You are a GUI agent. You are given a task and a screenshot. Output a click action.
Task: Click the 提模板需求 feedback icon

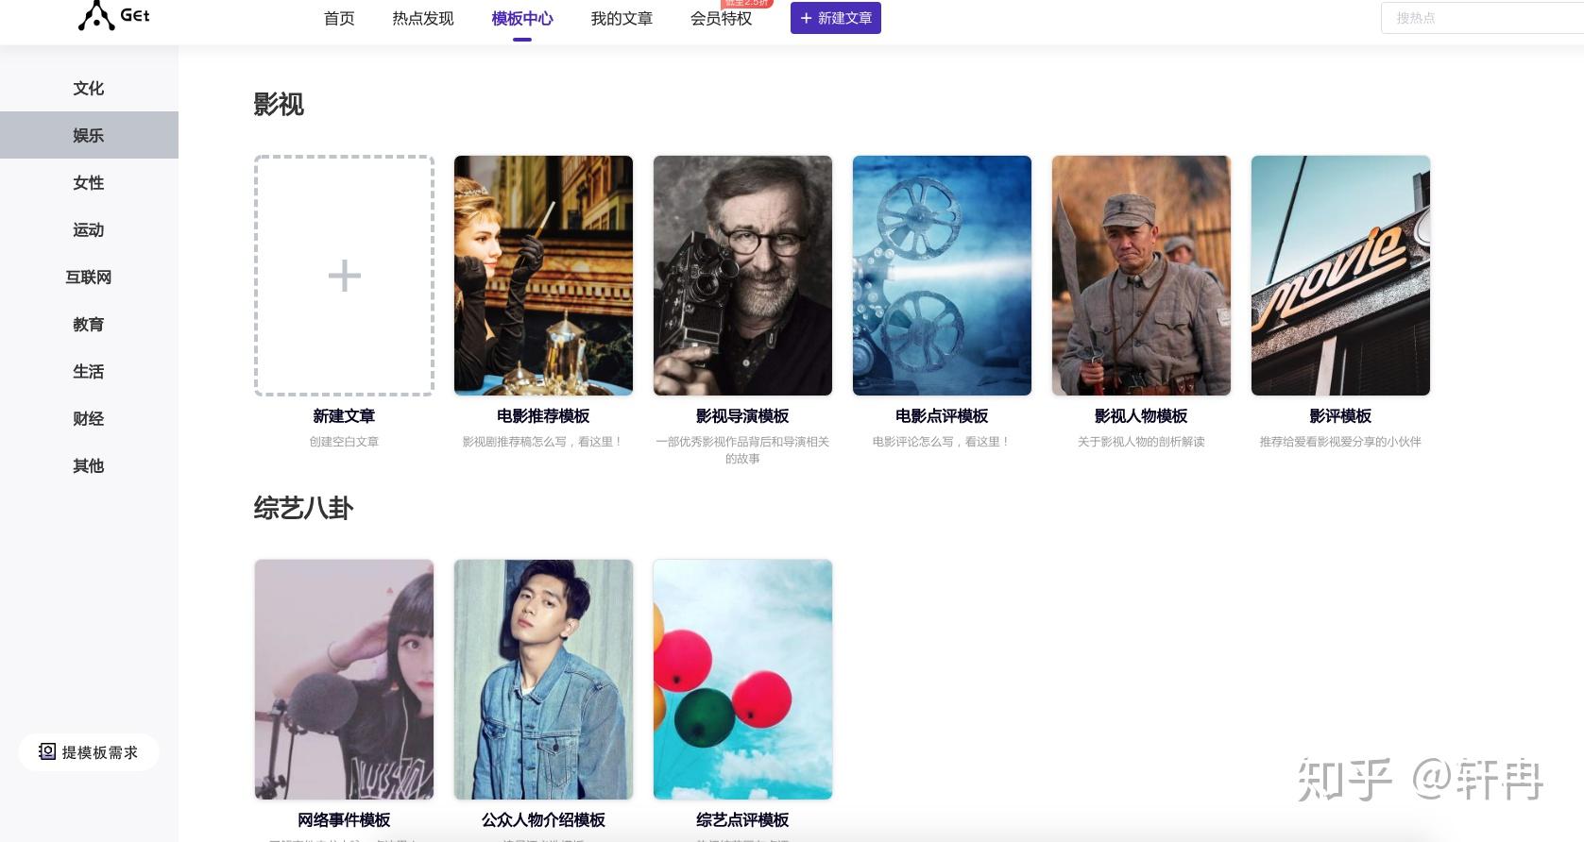tap(47, 751)
